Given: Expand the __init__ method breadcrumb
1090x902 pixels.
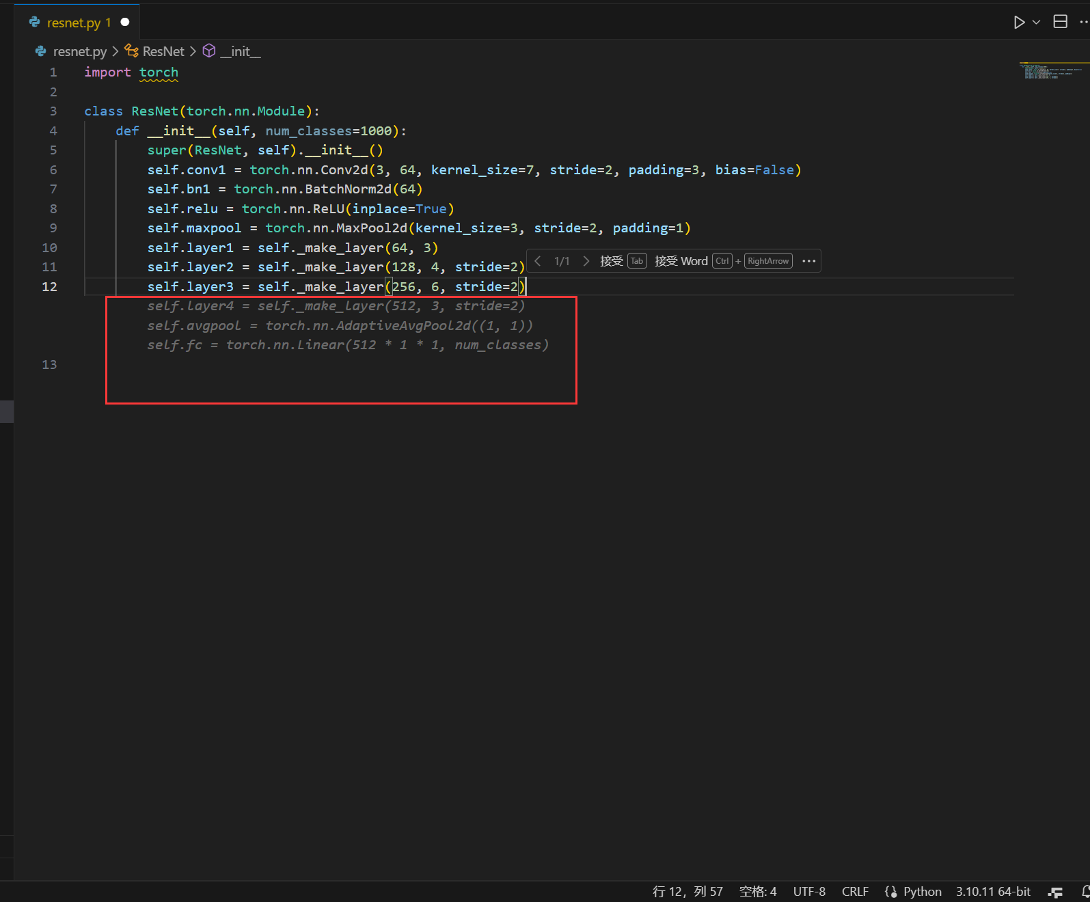Looking at the screenshot, I should [x=240, y=51].
